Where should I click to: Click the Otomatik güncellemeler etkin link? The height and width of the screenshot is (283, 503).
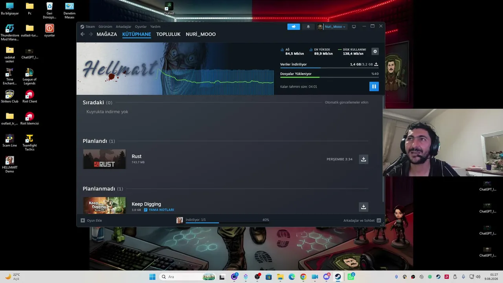[x=347, y=102]
